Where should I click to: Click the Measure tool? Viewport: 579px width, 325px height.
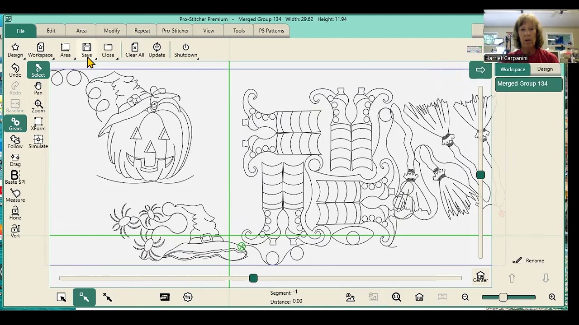[x=15, y=195]
